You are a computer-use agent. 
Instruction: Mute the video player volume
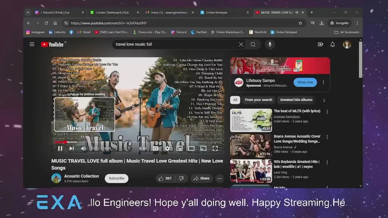pyautogui.click(x=83, y=148)
